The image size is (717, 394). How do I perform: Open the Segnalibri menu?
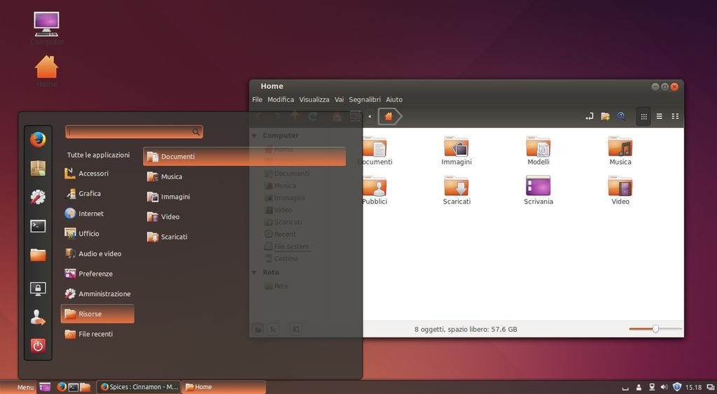(x=365, y=99)
